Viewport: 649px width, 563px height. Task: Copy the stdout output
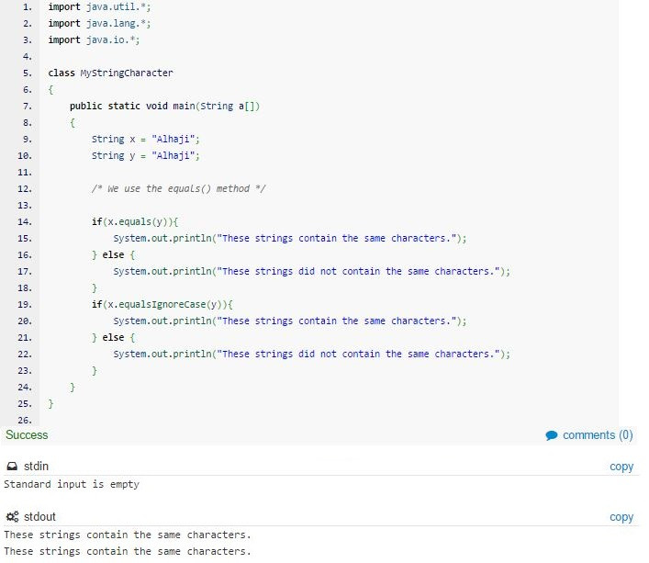pyautogui.click(x=621, y=517)
